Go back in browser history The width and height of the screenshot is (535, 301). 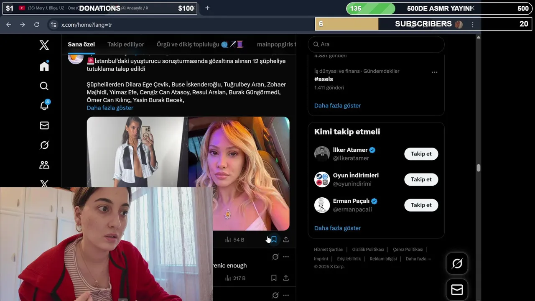coord(9,25)
